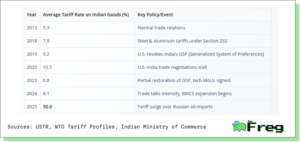Select the 9.2 tariff rate cell
Image resolution: width=300 pixels, height=142 pixels.
pos(46,54)
